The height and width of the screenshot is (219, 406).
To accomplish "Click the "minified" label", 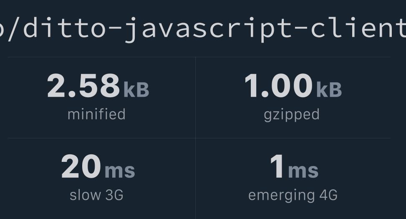I will point(96,114).
